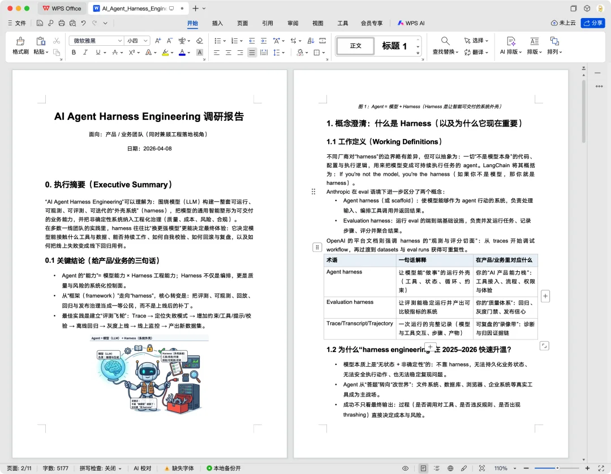Expand the paste options dropdown arrow

tap(47, 52)
